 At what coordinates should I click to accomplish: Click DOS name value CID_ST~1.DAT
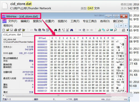point(26,53)
